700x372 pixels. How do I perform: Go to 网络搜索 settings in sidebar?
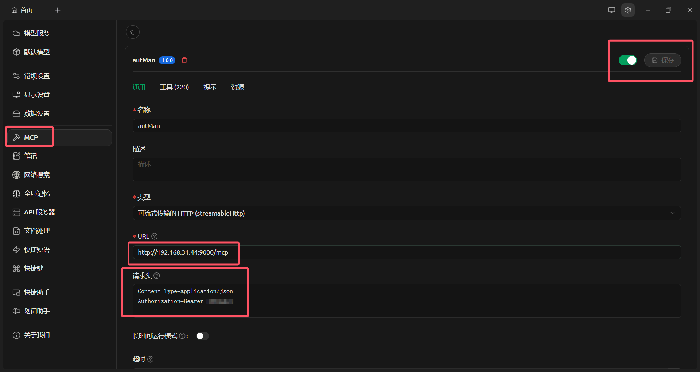pos(36,175)
